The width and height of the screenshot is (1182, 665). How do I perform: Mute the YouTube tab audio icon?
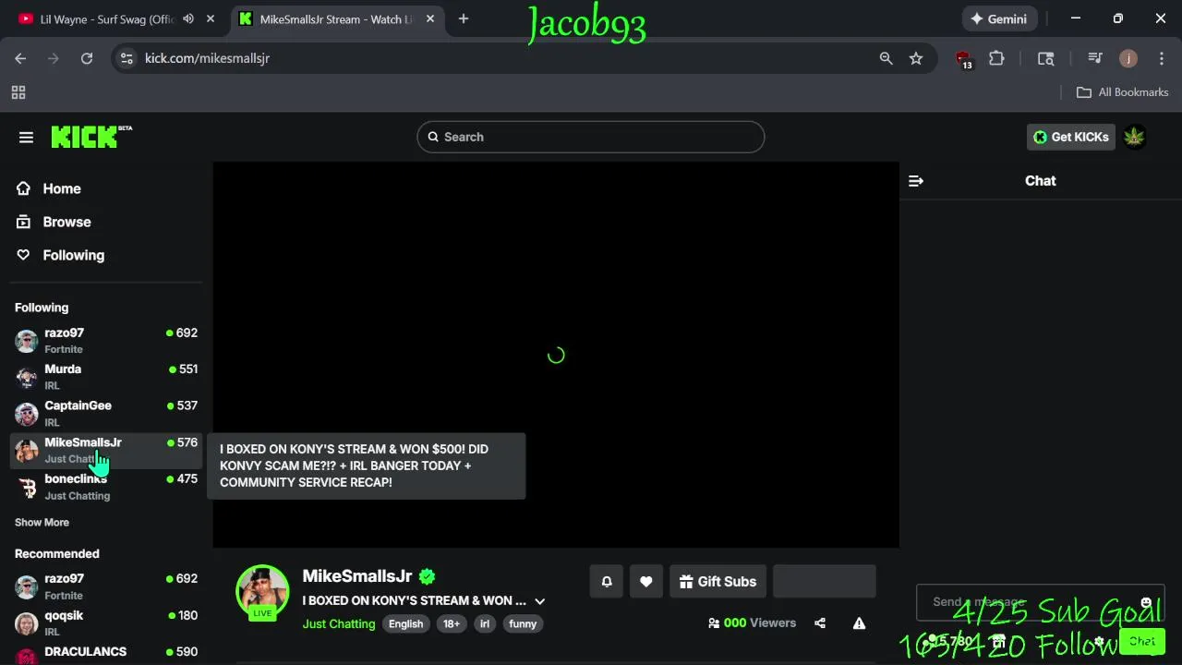[x=188, y=18]
